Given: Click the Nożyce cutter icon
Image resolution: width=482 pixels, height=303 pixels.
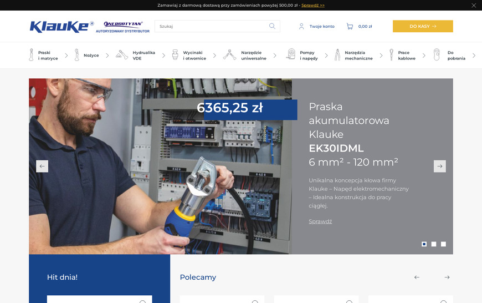Looking at the screenshot, I should point(77,55).
